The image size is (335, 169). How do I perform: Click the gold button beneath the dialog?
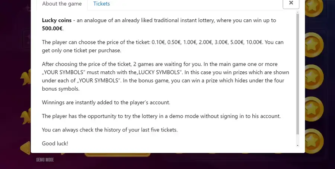pyautogui.click(x=117, y=155)
